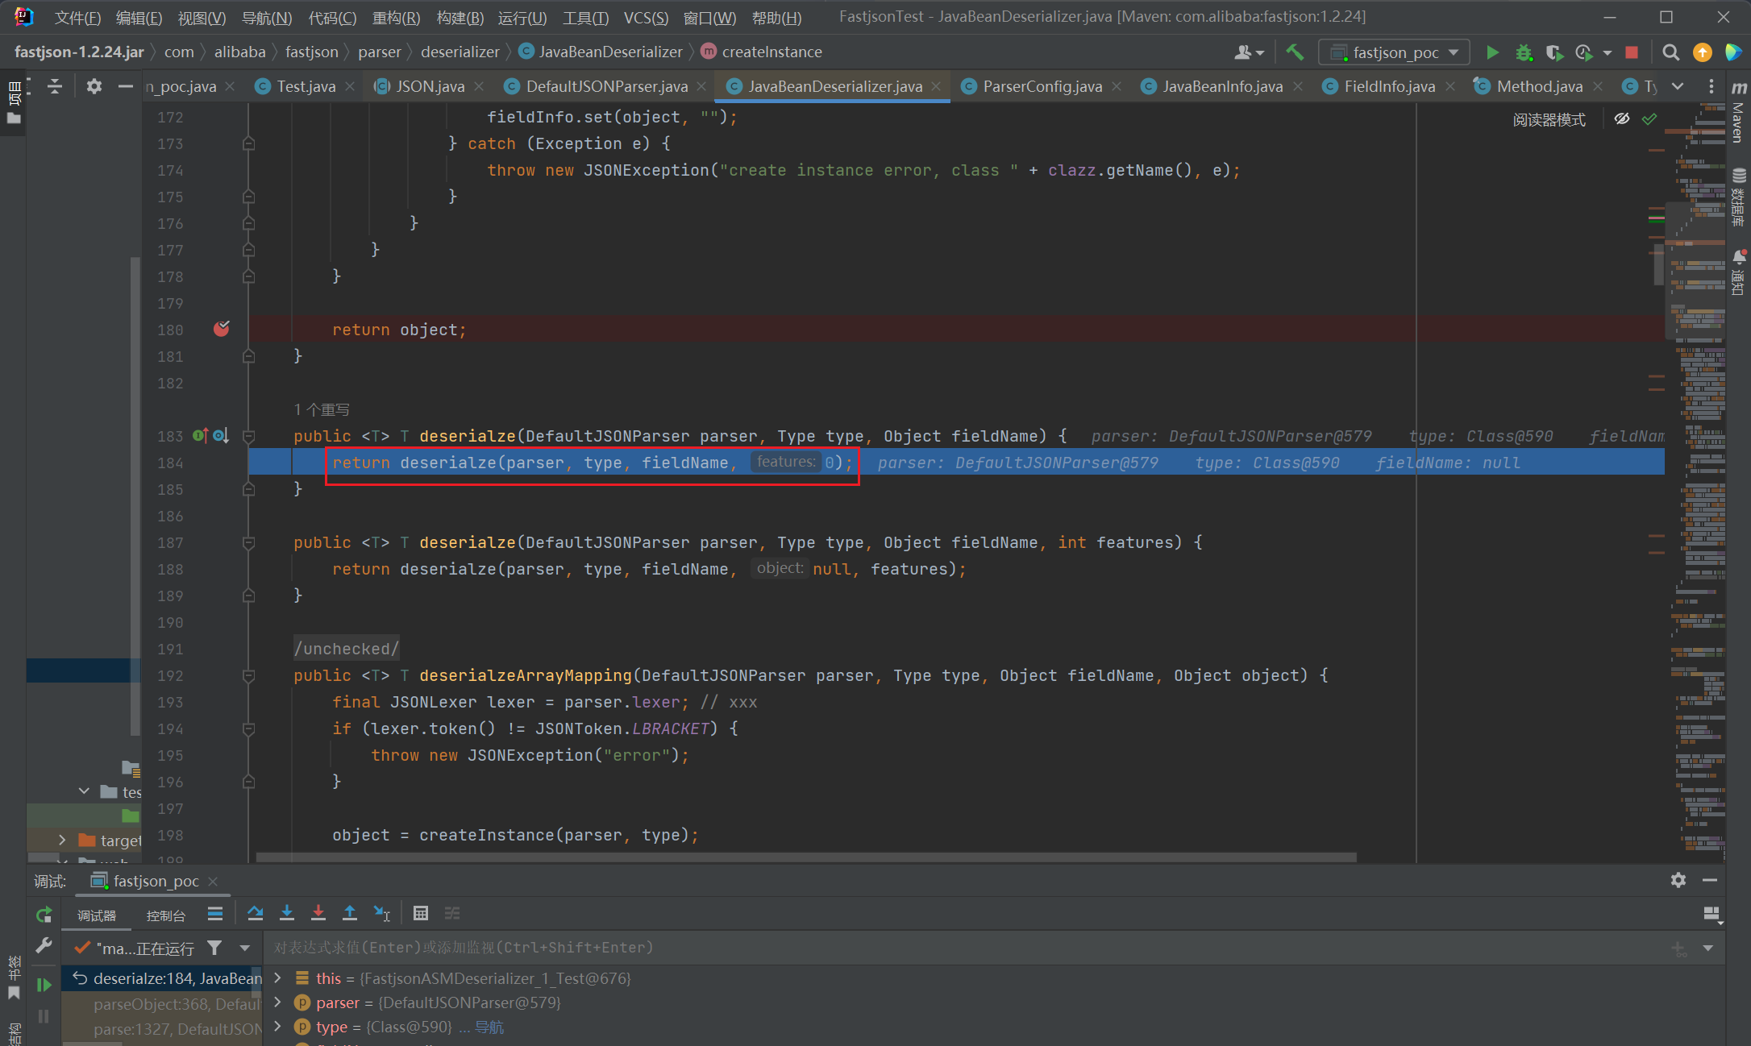Click the Step Out debugger icon

350,913
